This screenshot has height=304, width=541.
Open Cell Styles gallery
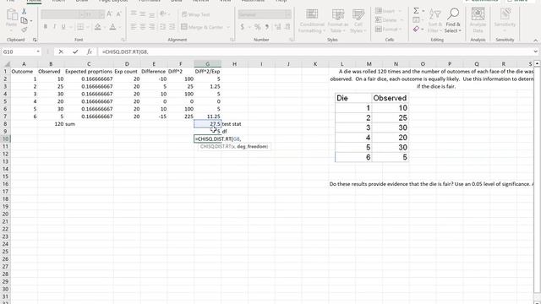coord(358,21)
